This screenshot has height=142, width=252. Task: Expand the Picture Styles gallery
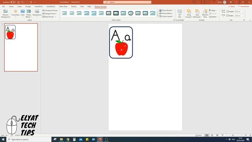point(157,16)
